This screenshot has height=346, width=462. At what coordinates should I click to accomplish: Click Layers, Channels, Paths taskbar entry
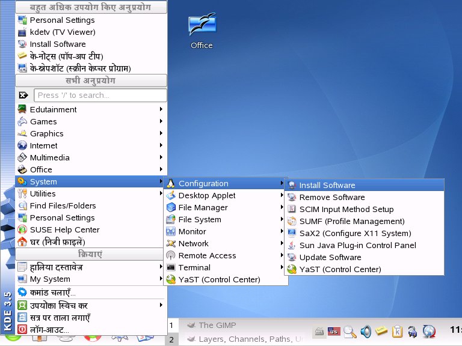(245, 339)
